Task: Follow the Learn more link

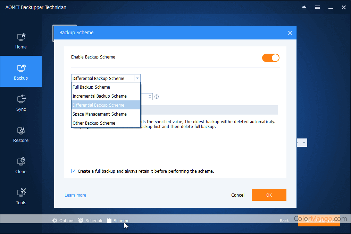Action: coord(75,195)
